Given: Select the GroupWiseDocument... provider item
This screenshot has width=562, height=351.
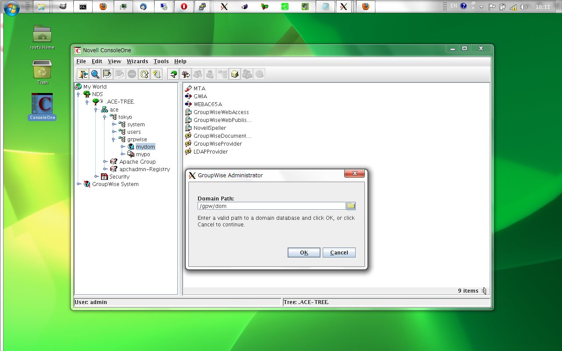Looking at the screenshot, I should pos(218,136).
